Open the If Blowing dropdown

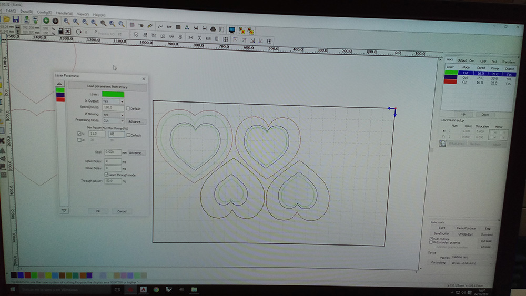coord(113,115)
